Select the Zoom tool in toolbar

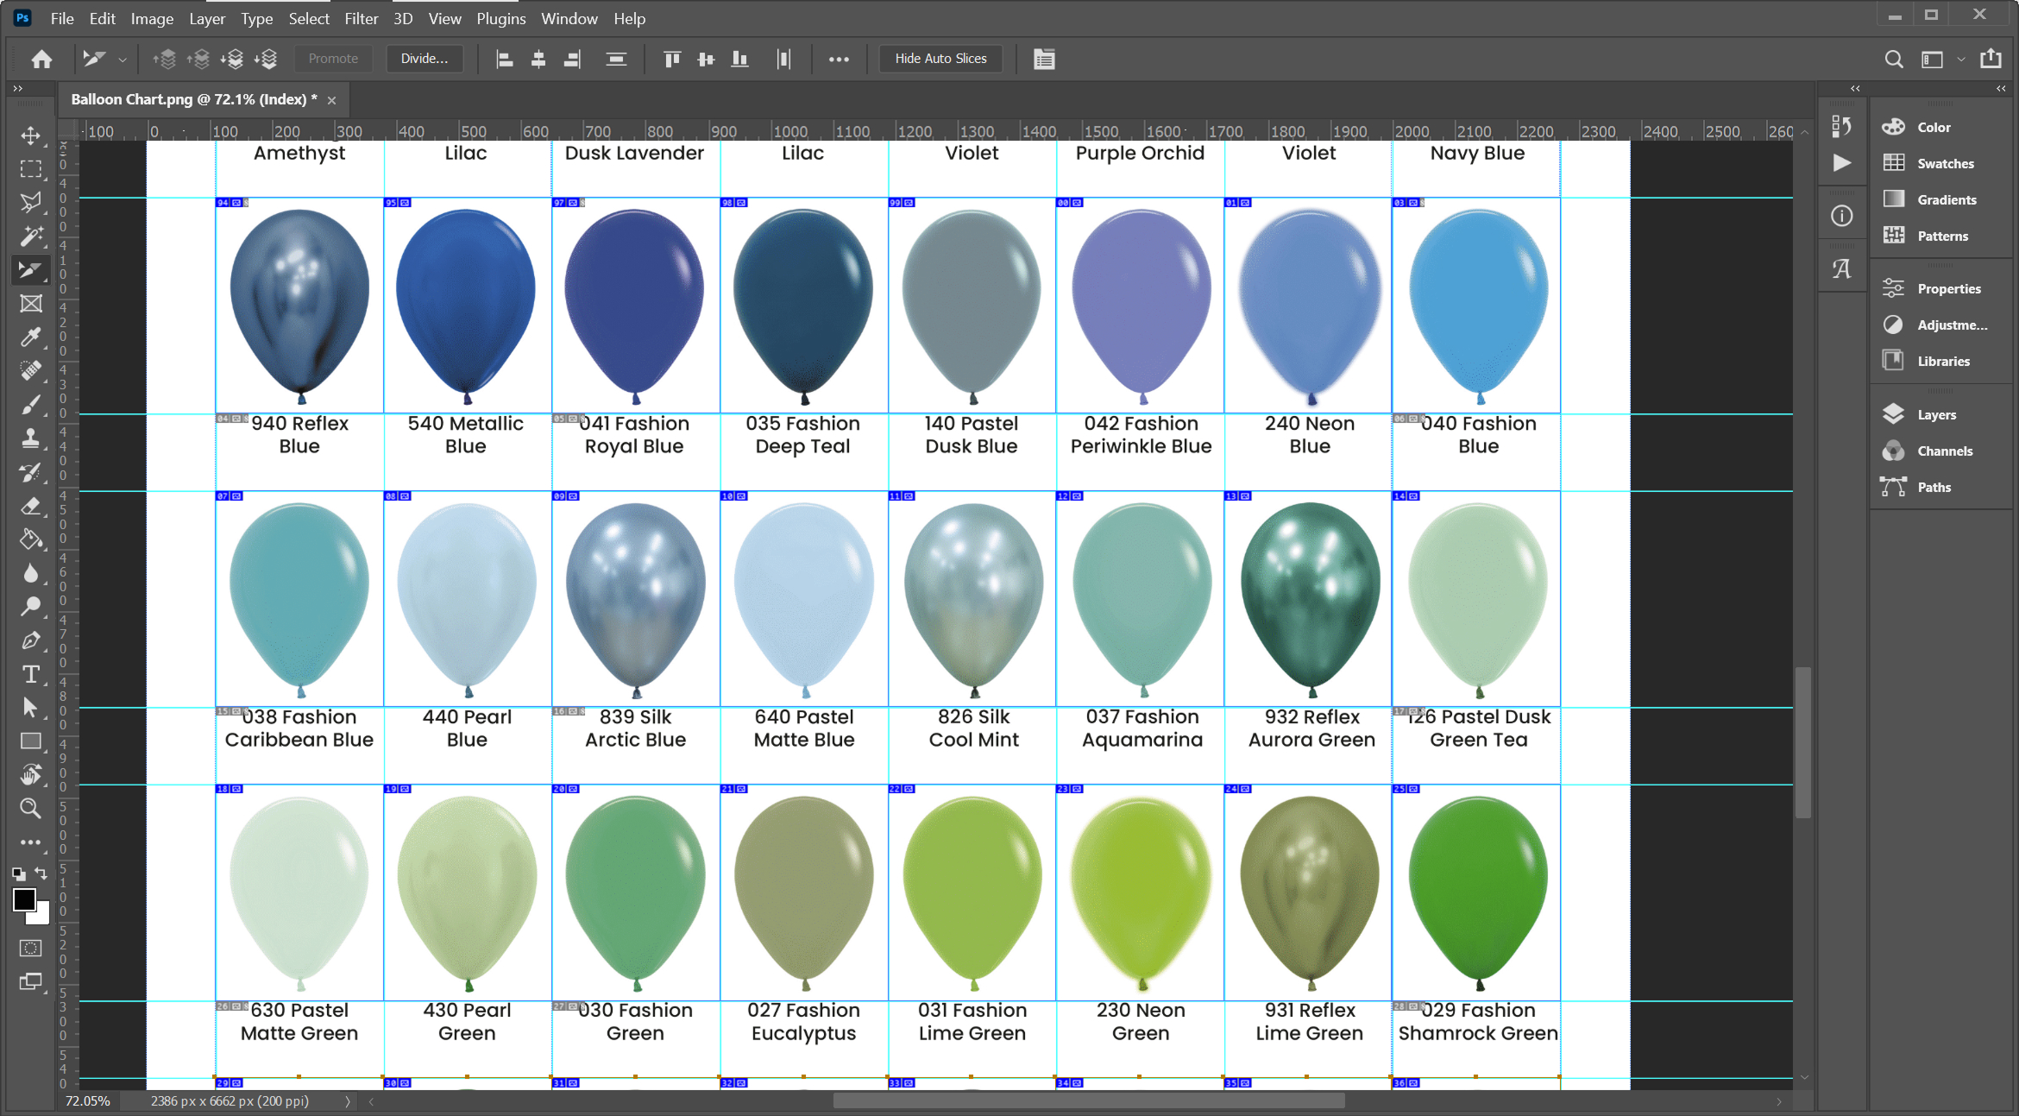tap(31, 809)
